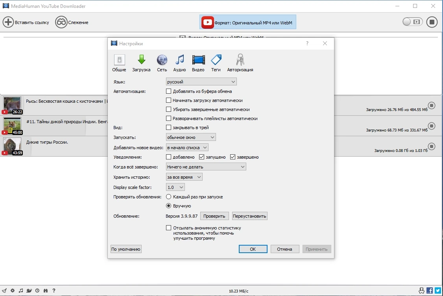Open the Сеть settings tab
This screenshot has width=443, height=296.
click(162, 63)
